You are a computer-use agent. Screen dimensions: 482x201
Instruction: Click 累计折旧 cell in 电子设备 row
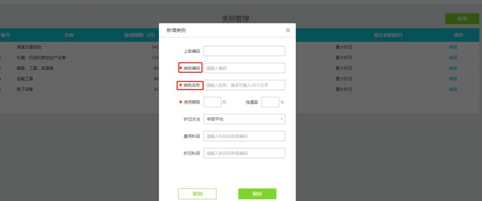click(344, 89)
